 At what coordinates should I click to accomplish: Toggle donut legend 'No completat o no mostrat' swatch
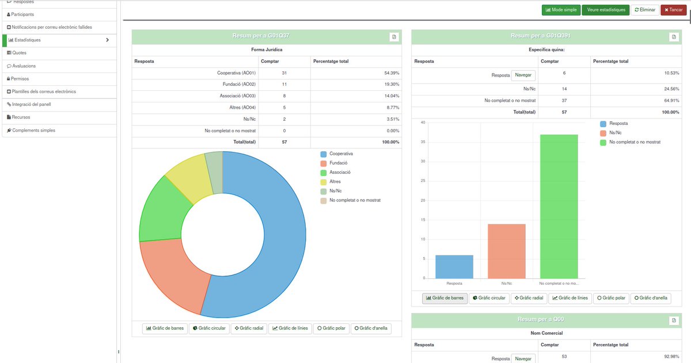[x=324, y=200]
